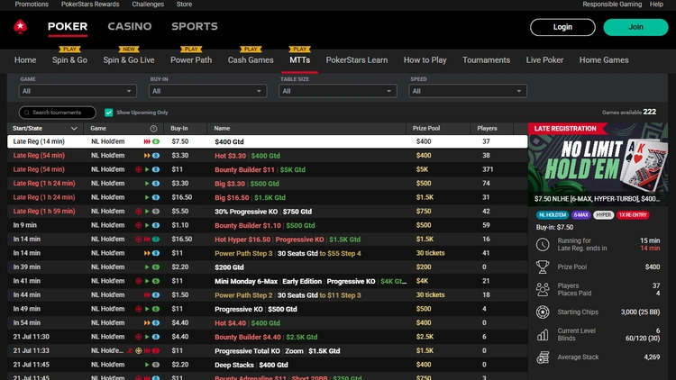
Task: Click the chip stack icon beside Average Stack
Action: pyautogui.click(x=543, y=357)
